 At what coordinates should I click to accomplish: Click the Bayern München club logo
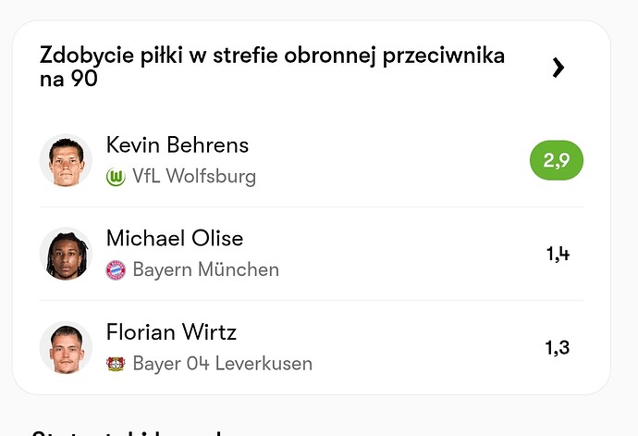[116, 270]
